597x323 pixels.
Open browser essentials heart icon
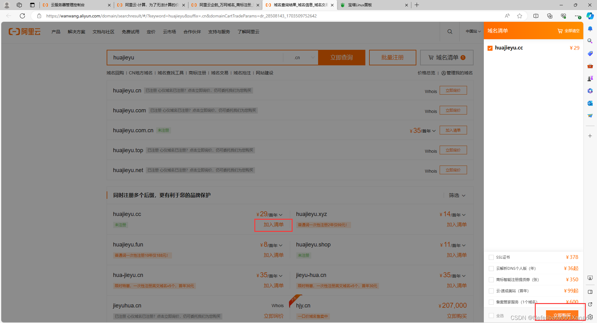point(563,16)
